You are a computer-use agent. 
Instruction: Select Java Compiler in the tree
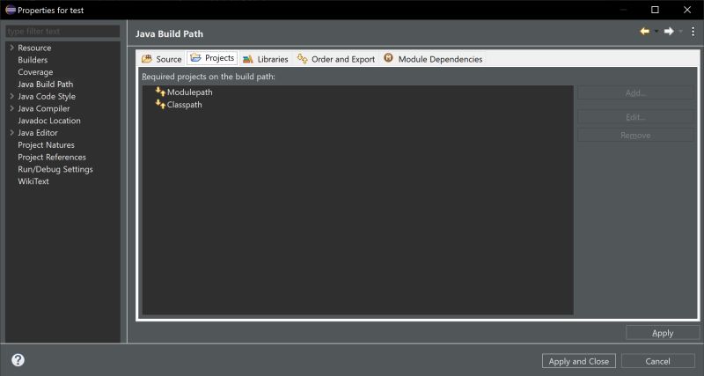[x=43, y=108]
